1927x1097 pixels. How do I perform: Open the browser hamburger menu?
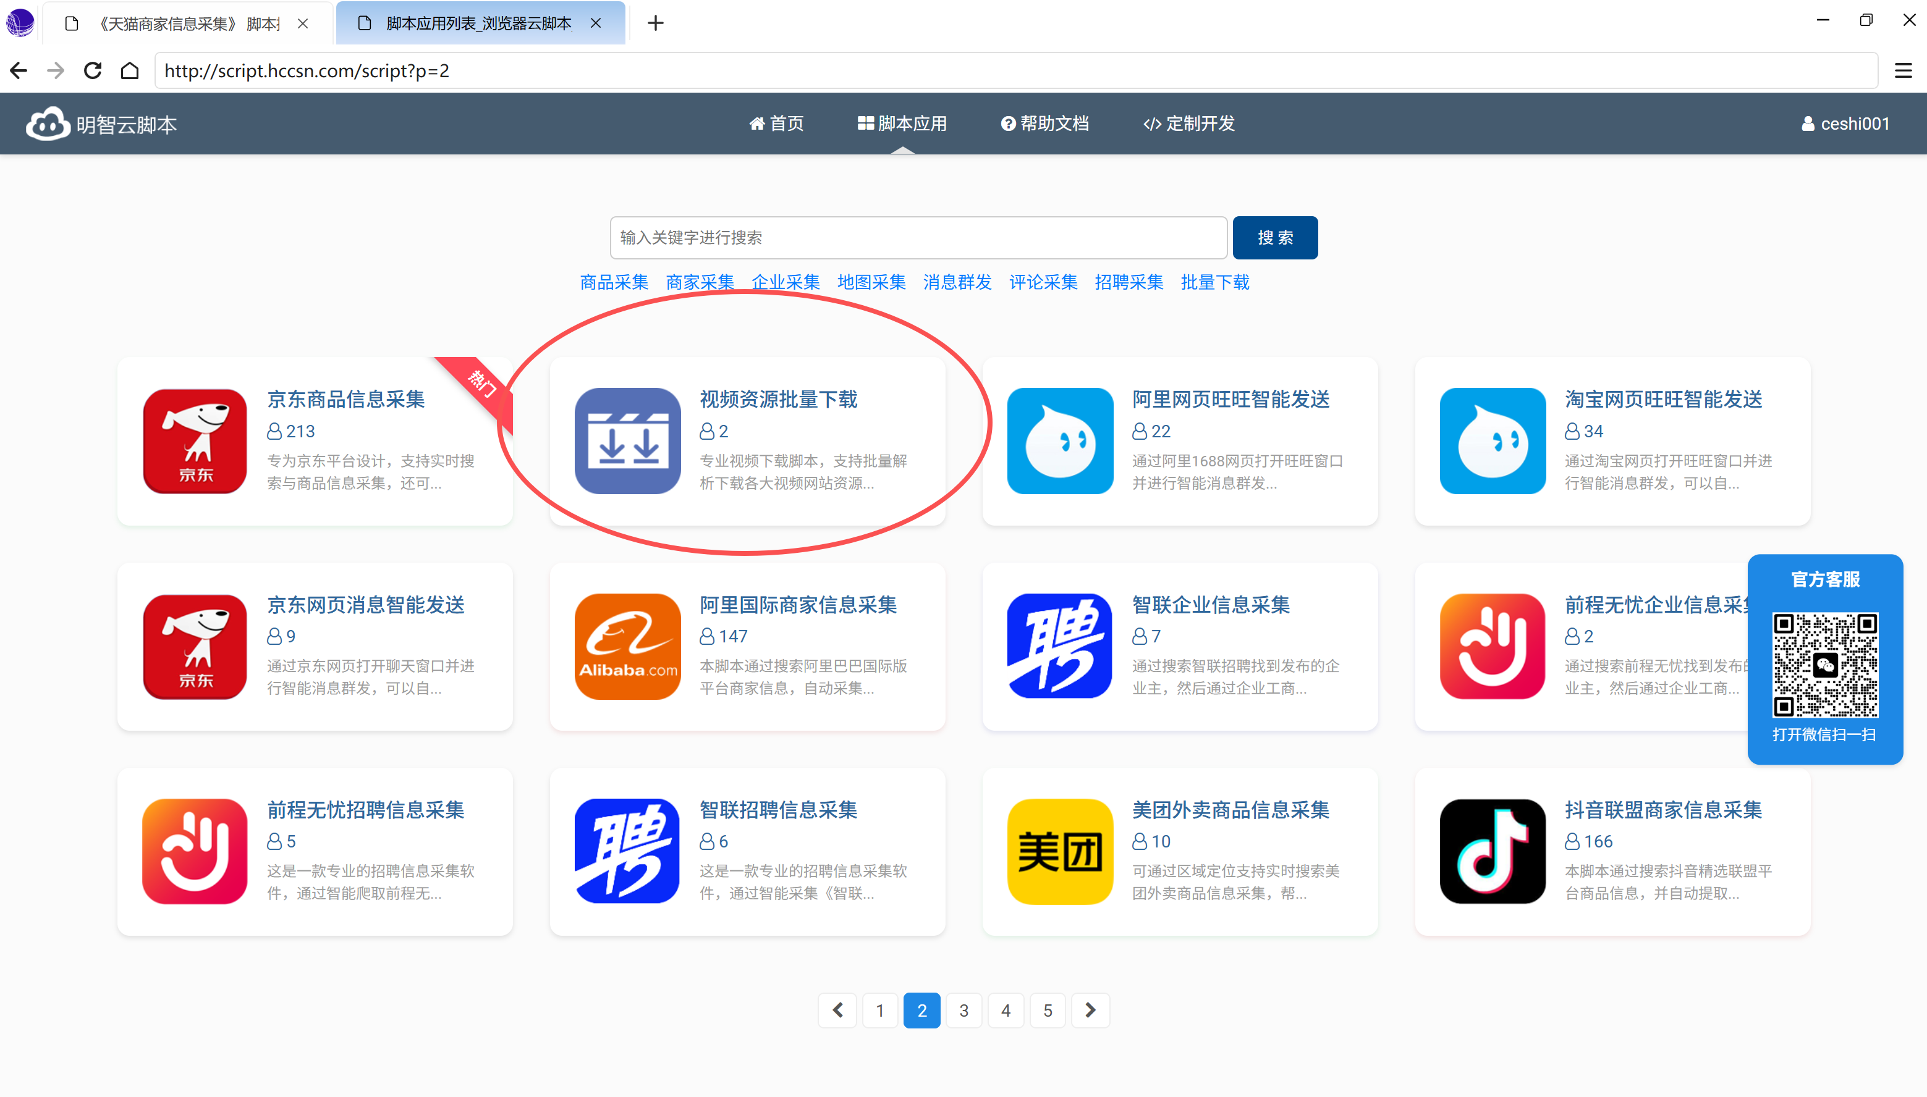(x=1903, y=71)
